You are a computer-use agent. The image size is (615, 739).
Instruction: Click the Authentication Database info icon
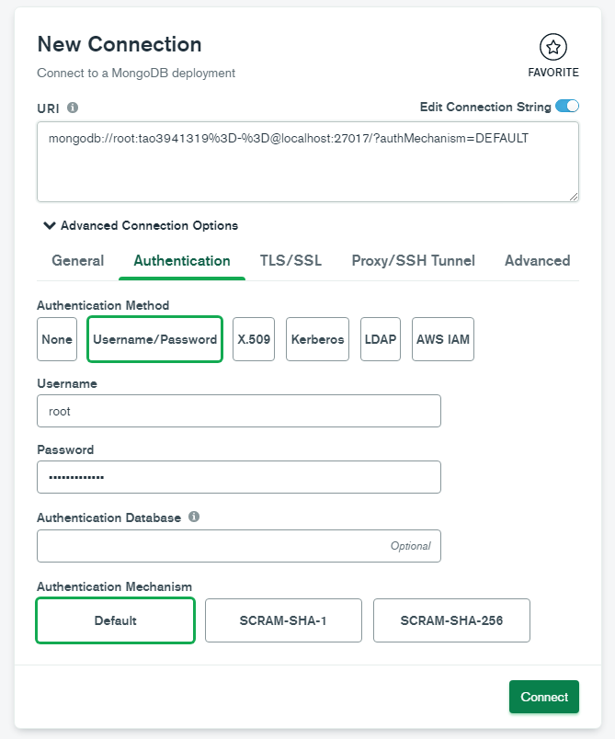pyautogui.click(x=194, y=517)
